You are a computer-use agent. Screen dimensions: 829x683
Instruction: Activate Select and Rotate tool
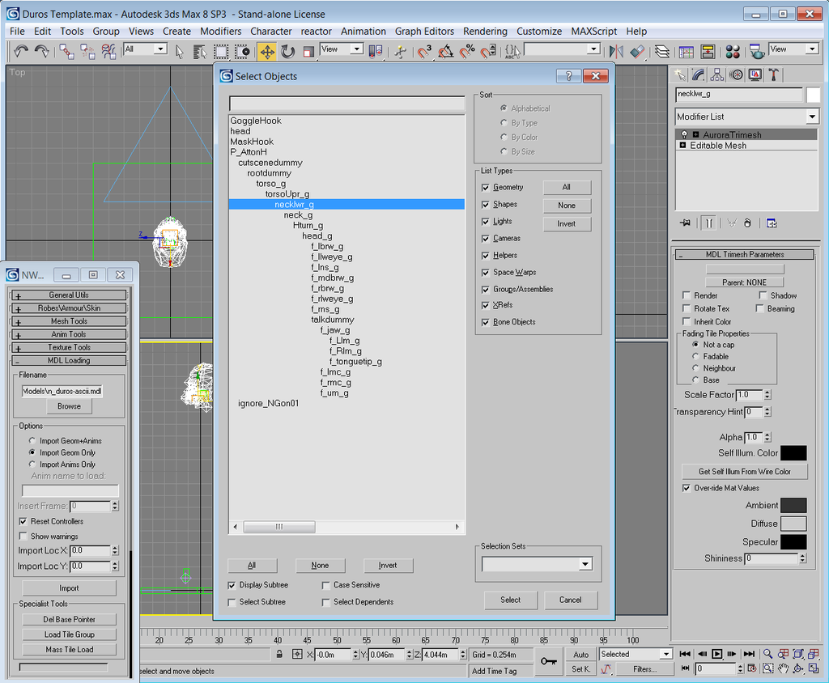click(x=287, y=51)
